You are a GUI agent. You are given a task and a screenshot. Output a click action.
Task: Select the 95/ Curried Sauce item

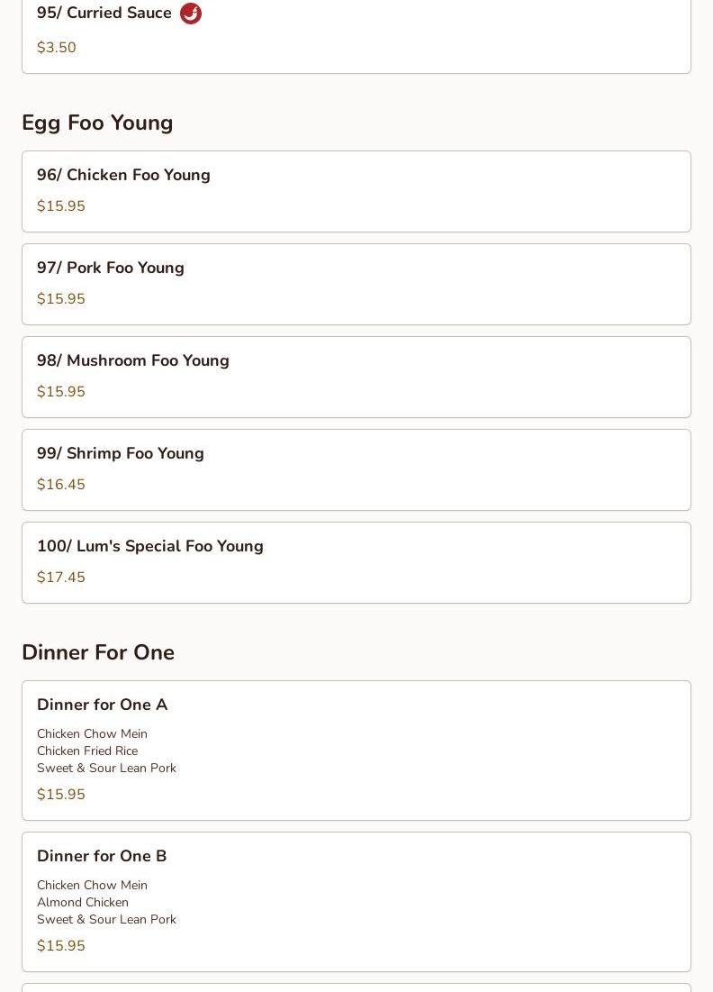pyautogui.click(x=104, y=14)
